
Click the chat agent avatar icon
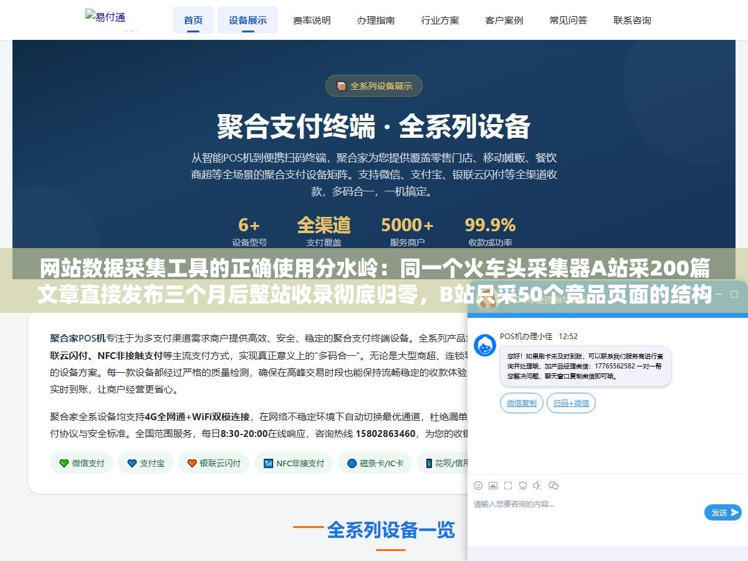tap(485, 345)
